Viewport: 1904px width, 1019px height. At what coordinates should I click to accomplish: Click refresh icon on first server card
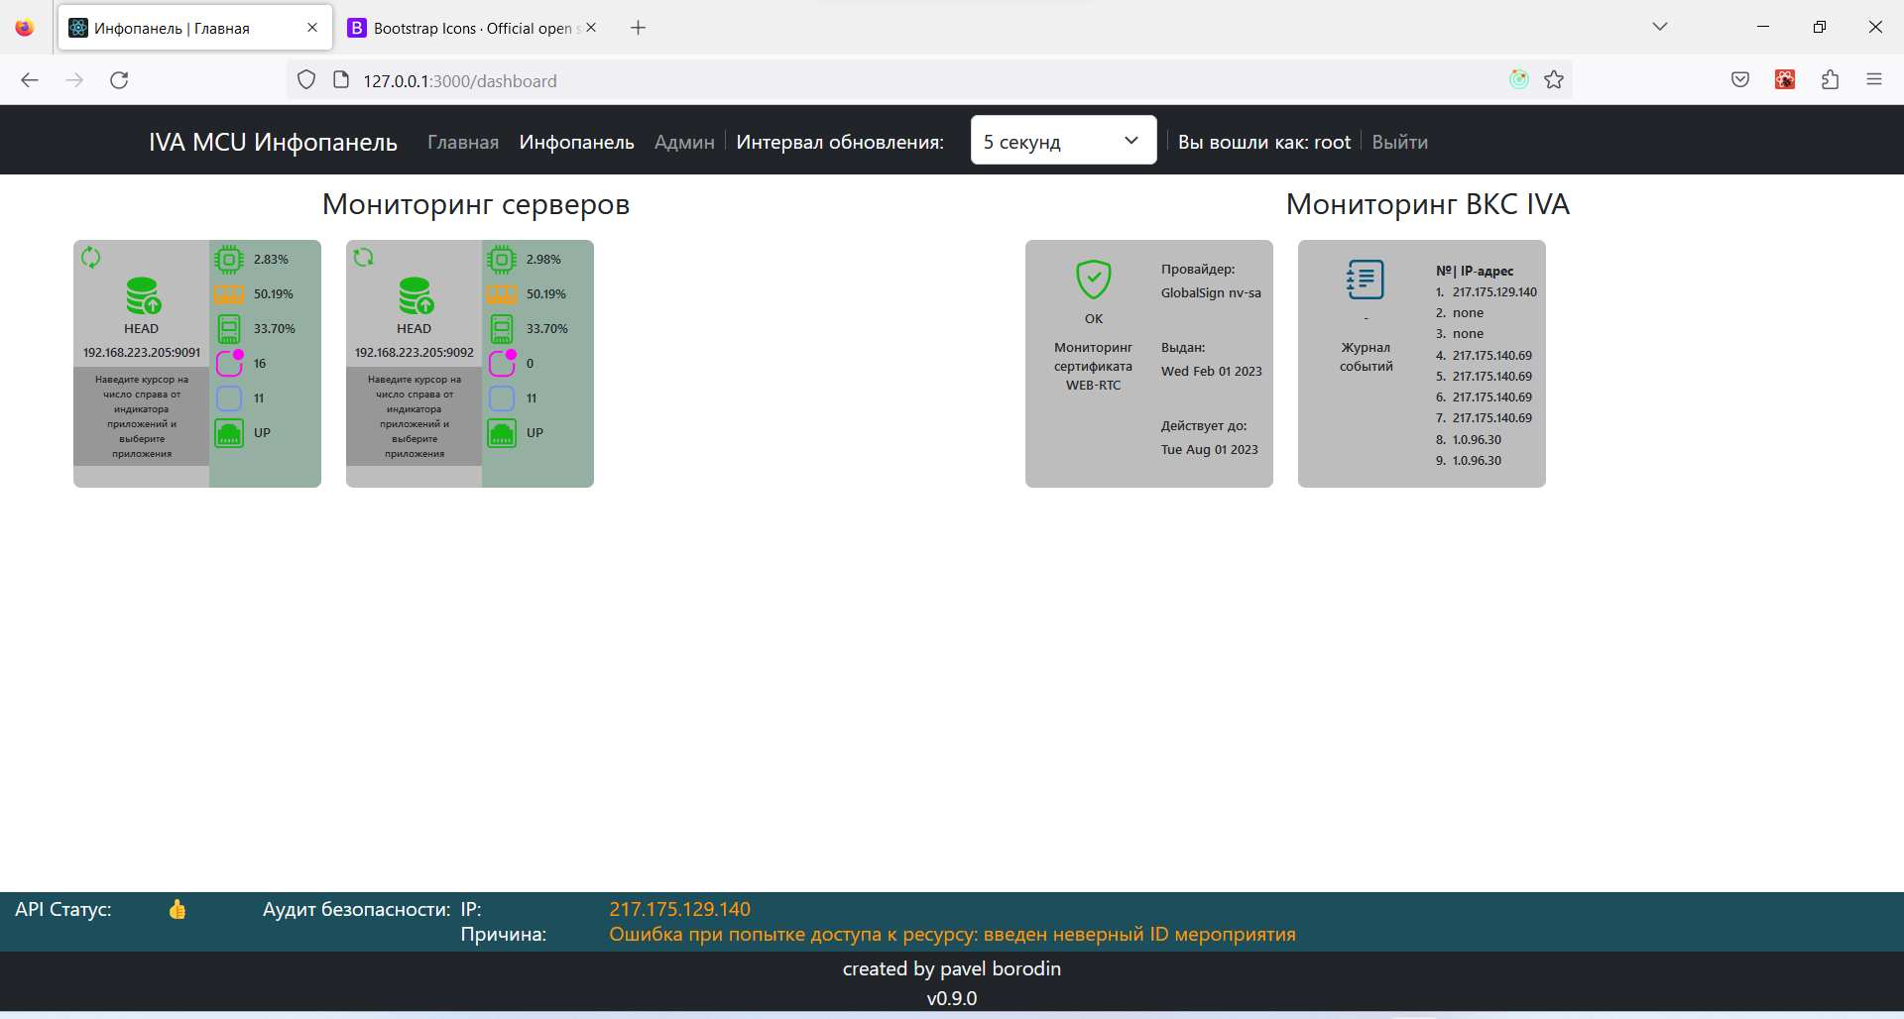tap(90, 258)
